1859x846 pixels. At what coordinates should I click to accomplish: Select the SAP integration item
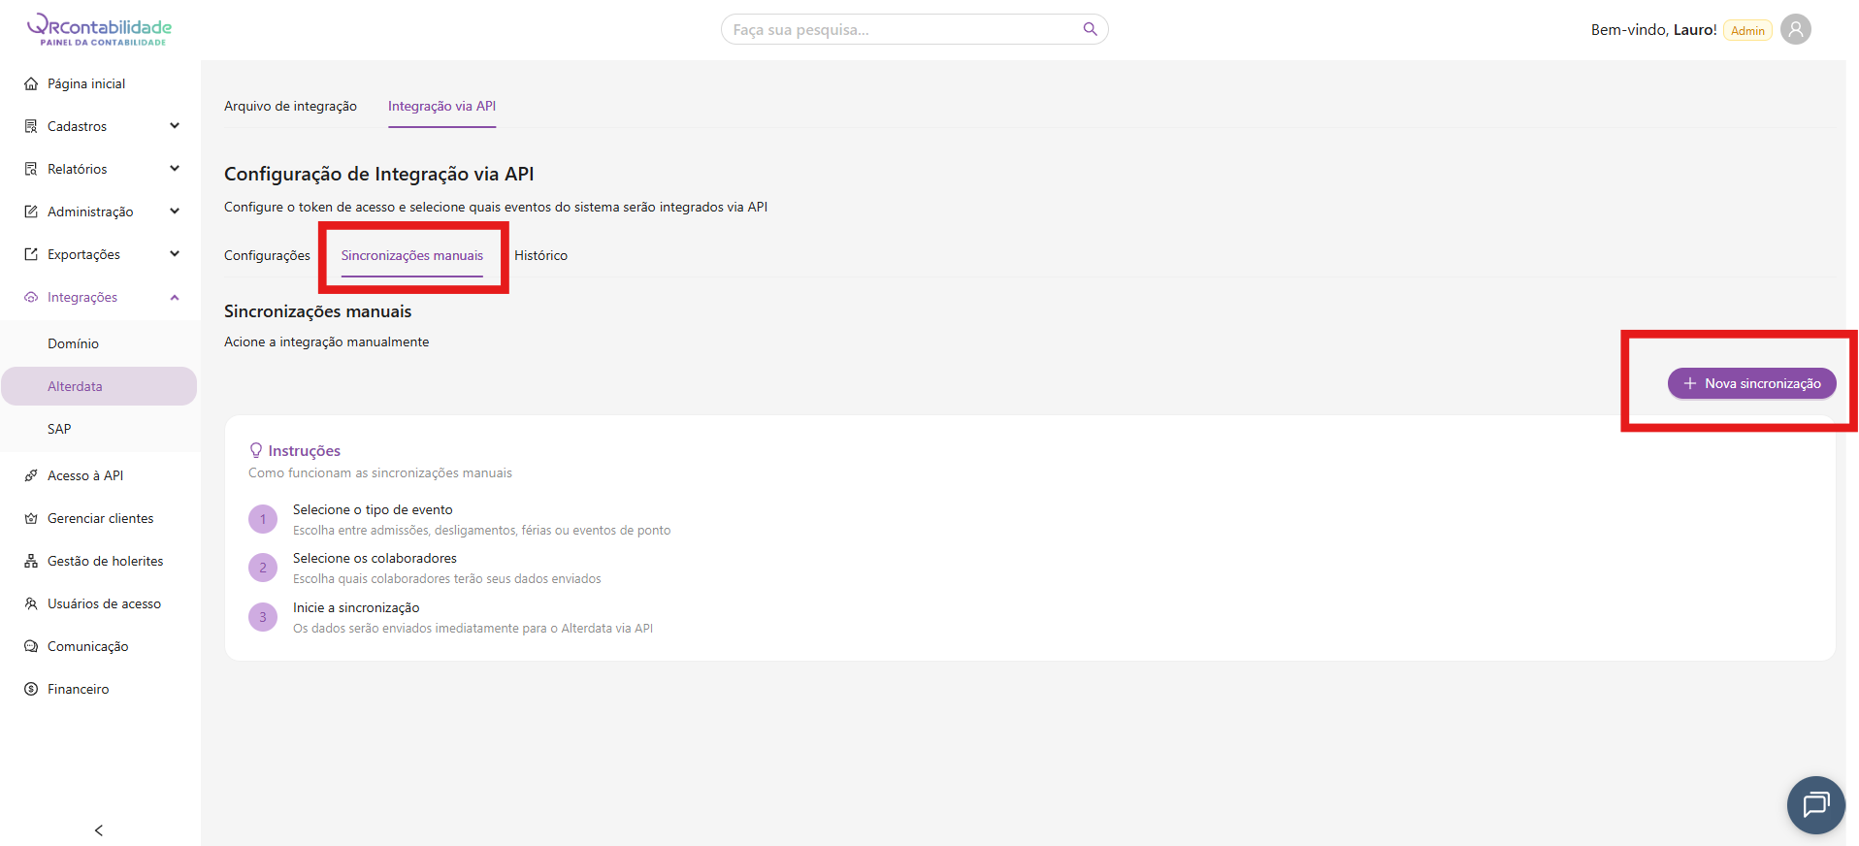59,429
